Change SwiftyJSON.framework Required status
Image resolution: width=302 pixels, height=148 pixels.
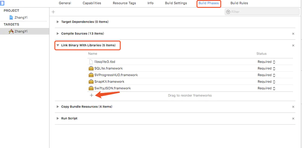(x=266, y=88)
